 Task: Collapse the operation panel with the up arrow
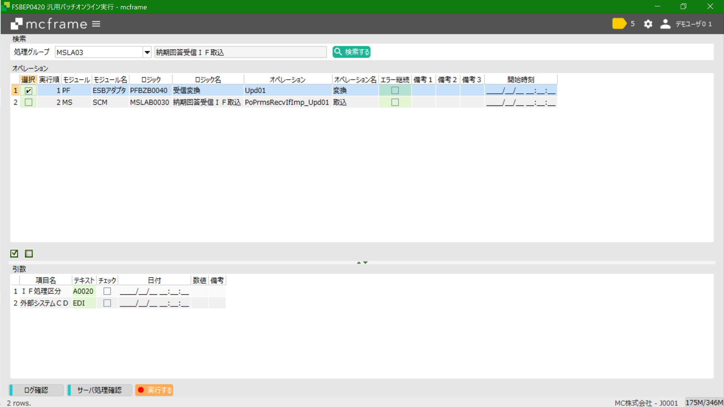coord(358,262)
